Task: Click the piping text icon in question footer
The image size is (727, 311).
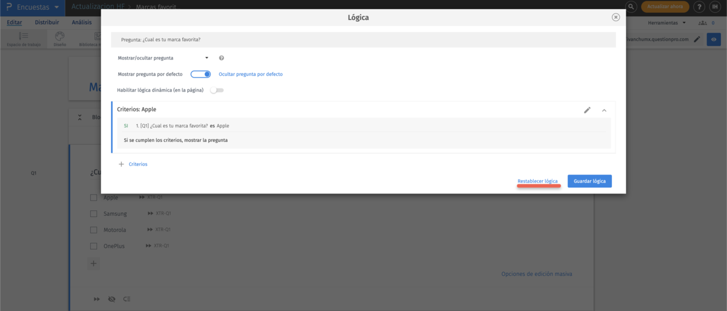Action: point(126,299)
